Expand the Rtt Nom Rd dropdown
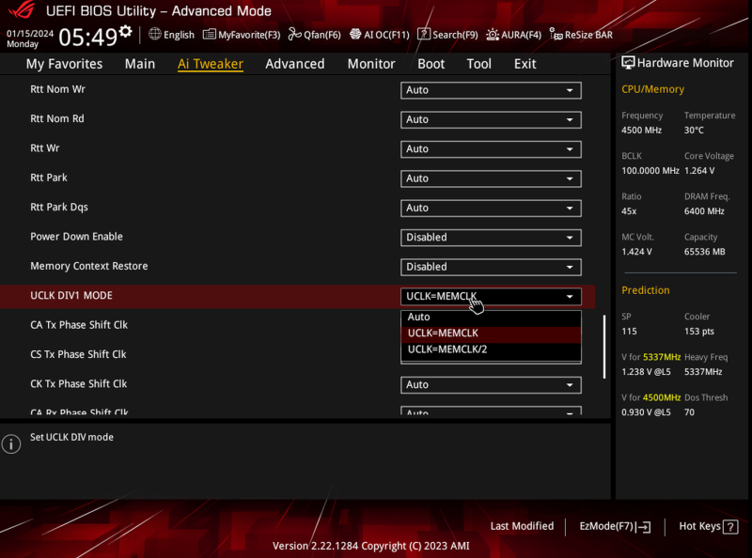 491,119
